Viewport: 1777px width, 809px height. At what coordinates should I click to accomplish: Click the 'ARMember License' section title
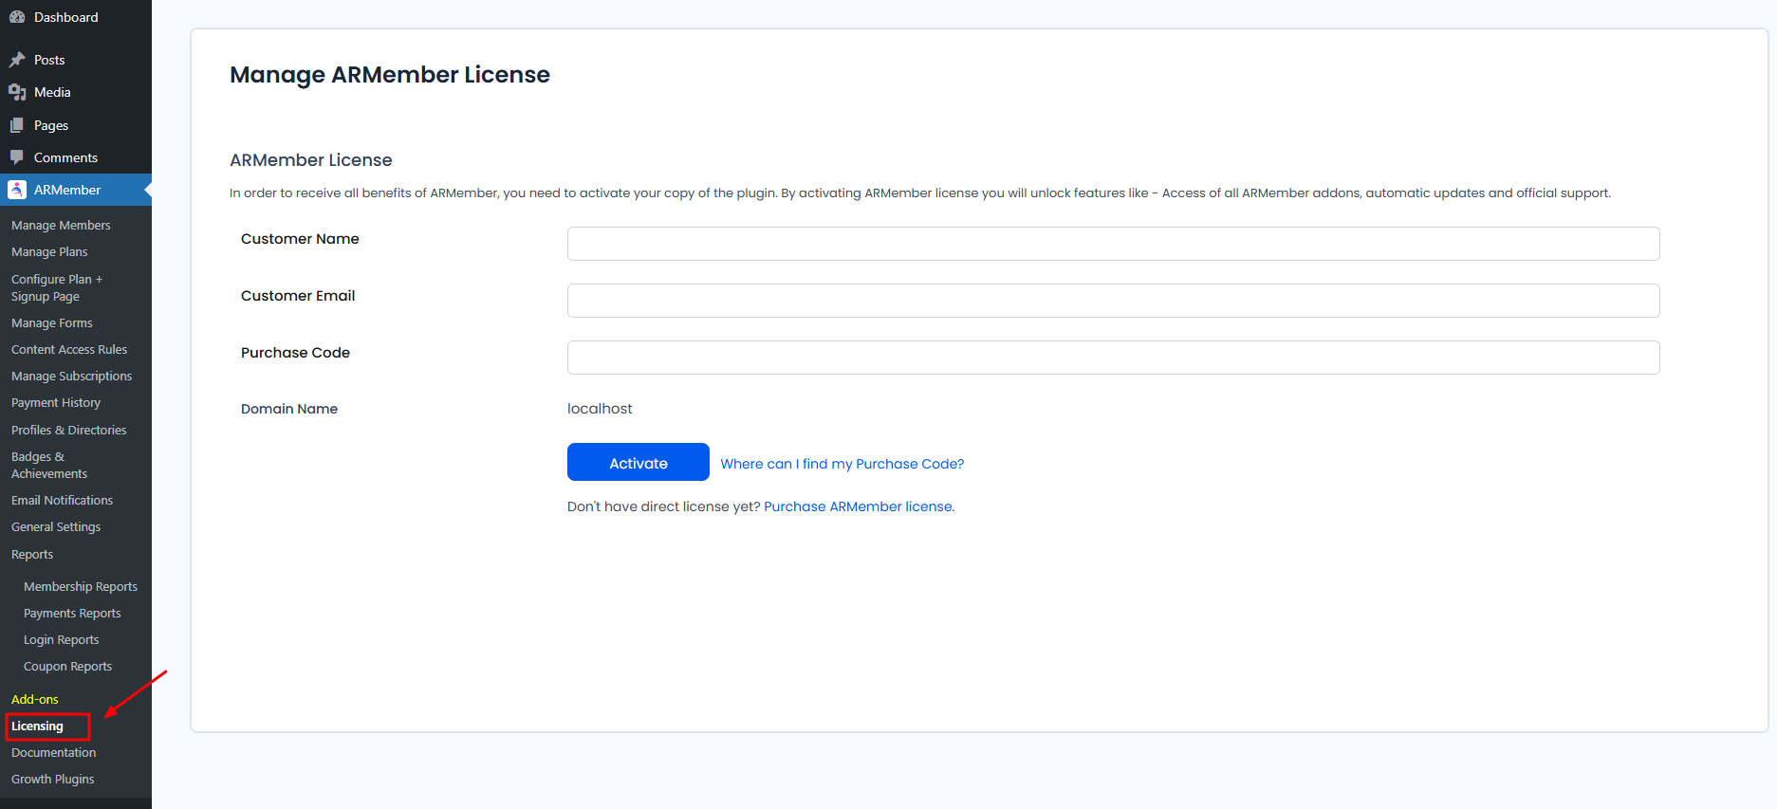click(x=311, y=160)
